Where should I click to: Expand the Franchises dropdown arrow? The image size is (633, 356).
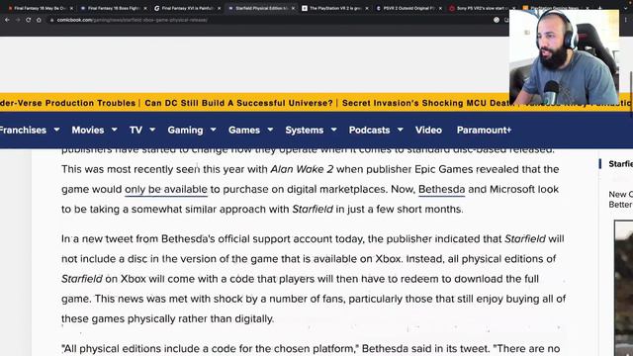[56, 130]
